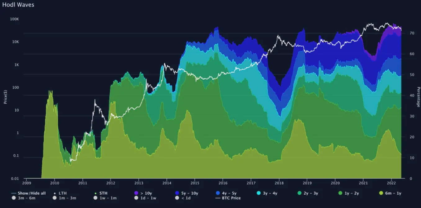Screen dimensions: 421x208
Task: Select the 1y – 2y legend dot
Action: point(340,193)
